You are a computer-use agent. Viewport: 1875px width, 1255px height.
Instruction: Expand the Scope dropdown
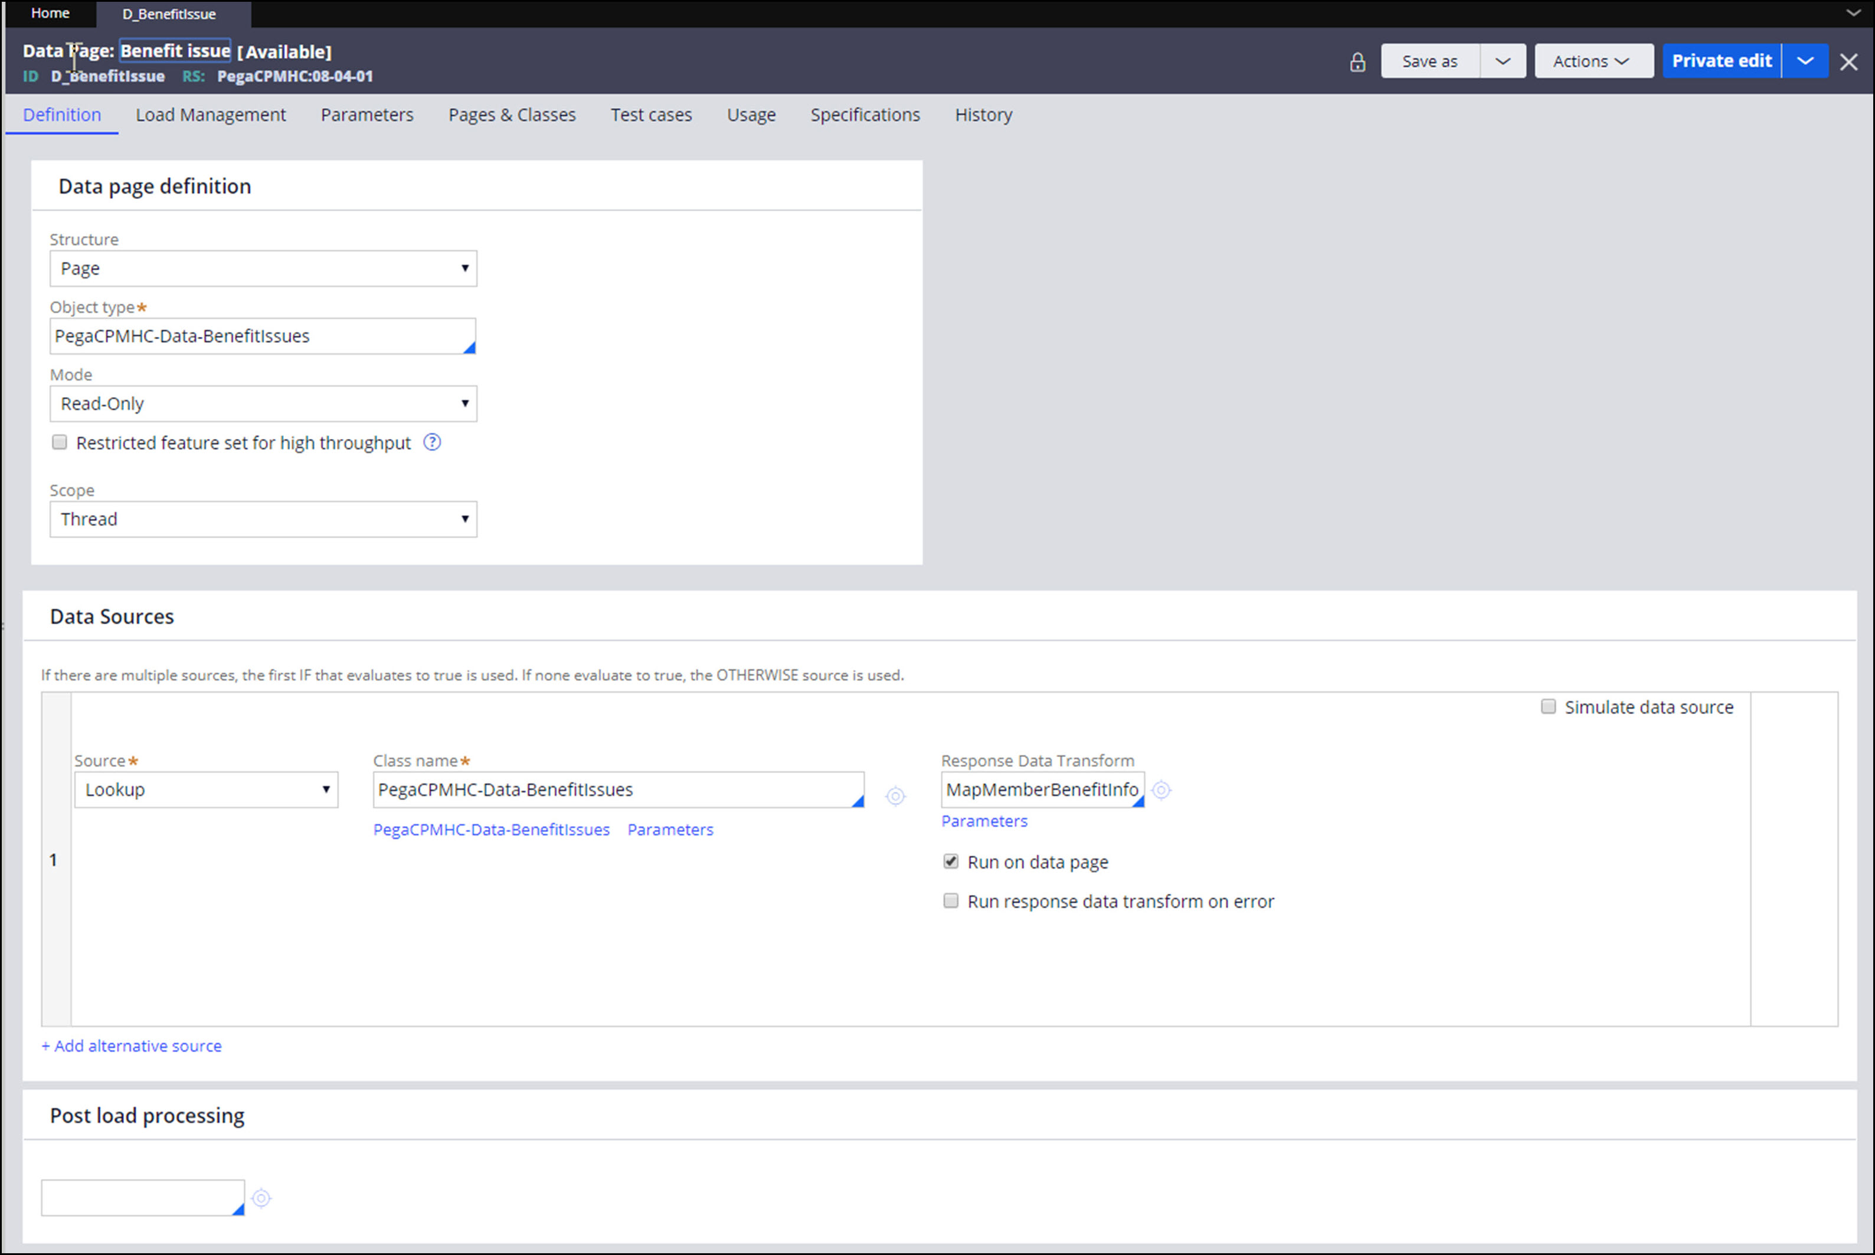[263, 519]
